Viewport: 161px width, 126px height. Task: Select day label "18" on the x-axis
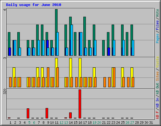[90, 123]
